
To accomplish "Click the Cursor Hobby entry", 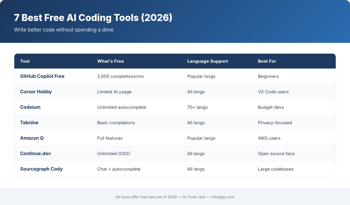I will 36,92.
